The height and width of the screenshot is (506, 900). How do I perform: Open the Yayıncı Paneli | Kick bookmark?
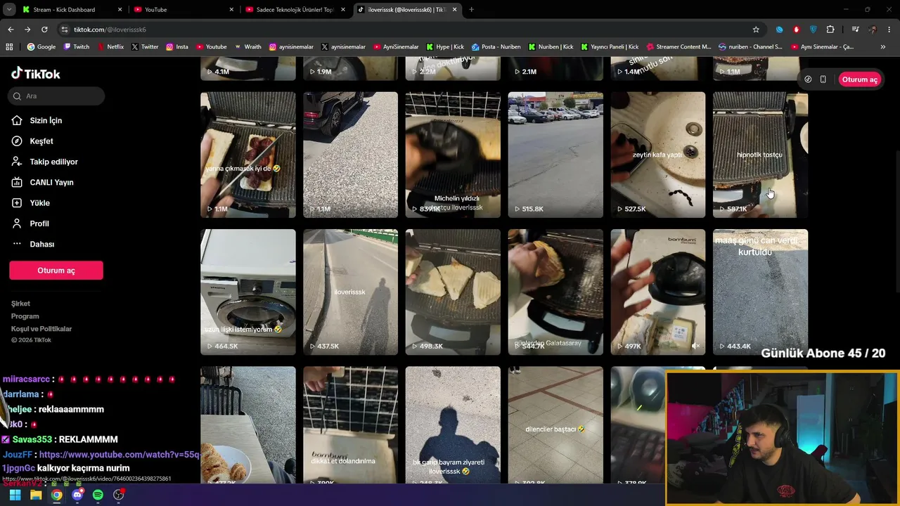(610, 47)
